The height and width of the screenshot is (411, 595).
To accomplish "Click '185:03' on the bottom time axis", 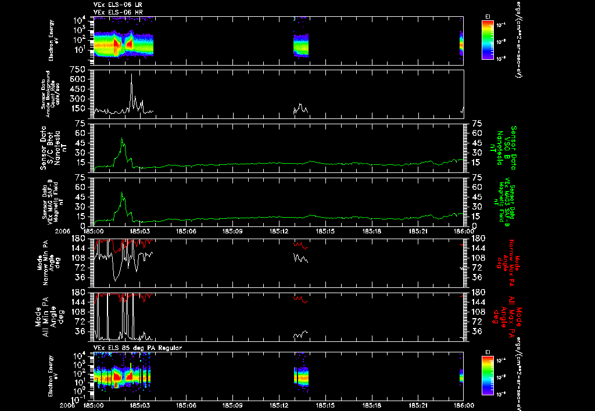I will click(x=139, y=405).
